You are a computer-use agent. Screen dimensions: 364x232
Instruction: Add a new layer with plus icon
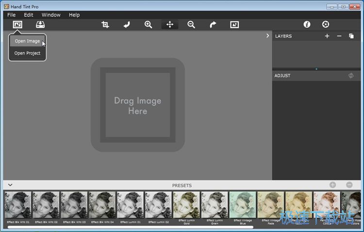point(327,36)
